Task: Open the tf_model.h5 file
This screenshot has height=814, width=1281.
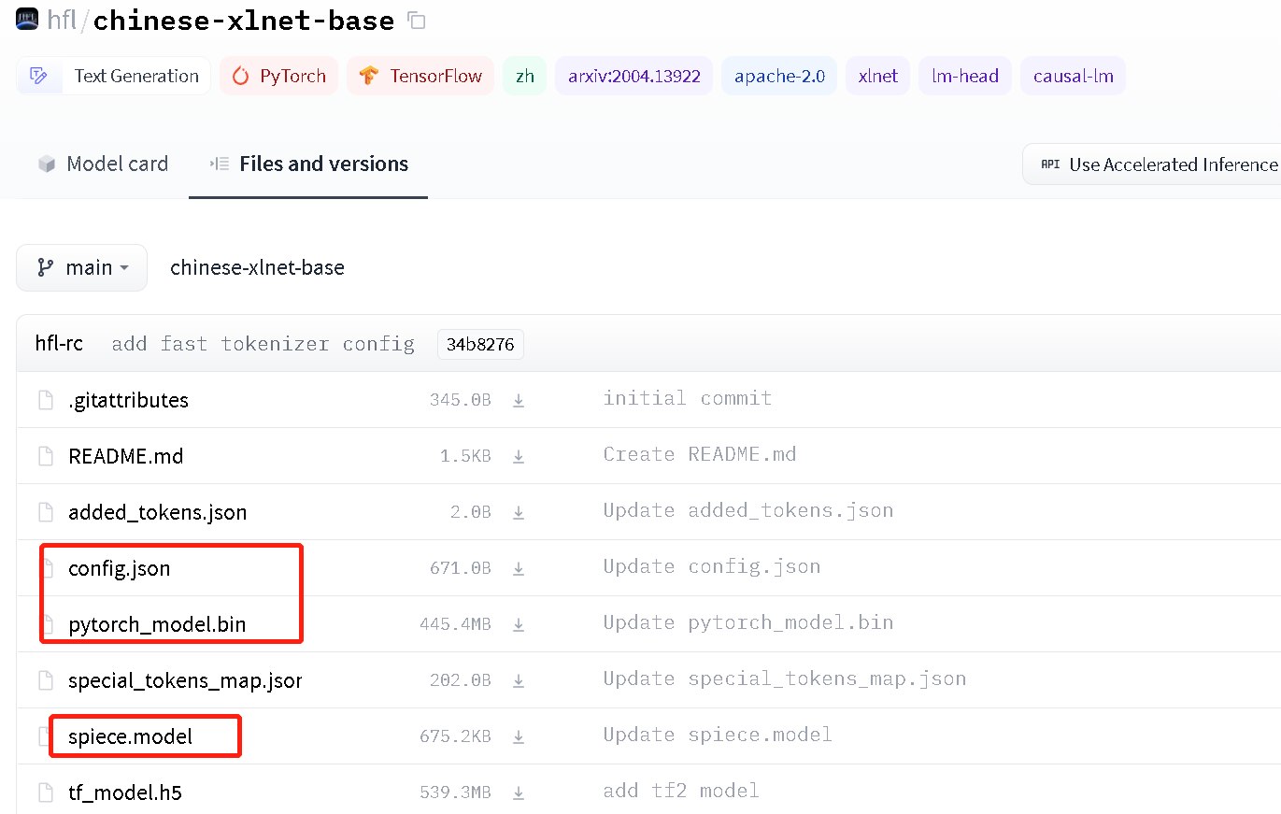Action: 125,793
